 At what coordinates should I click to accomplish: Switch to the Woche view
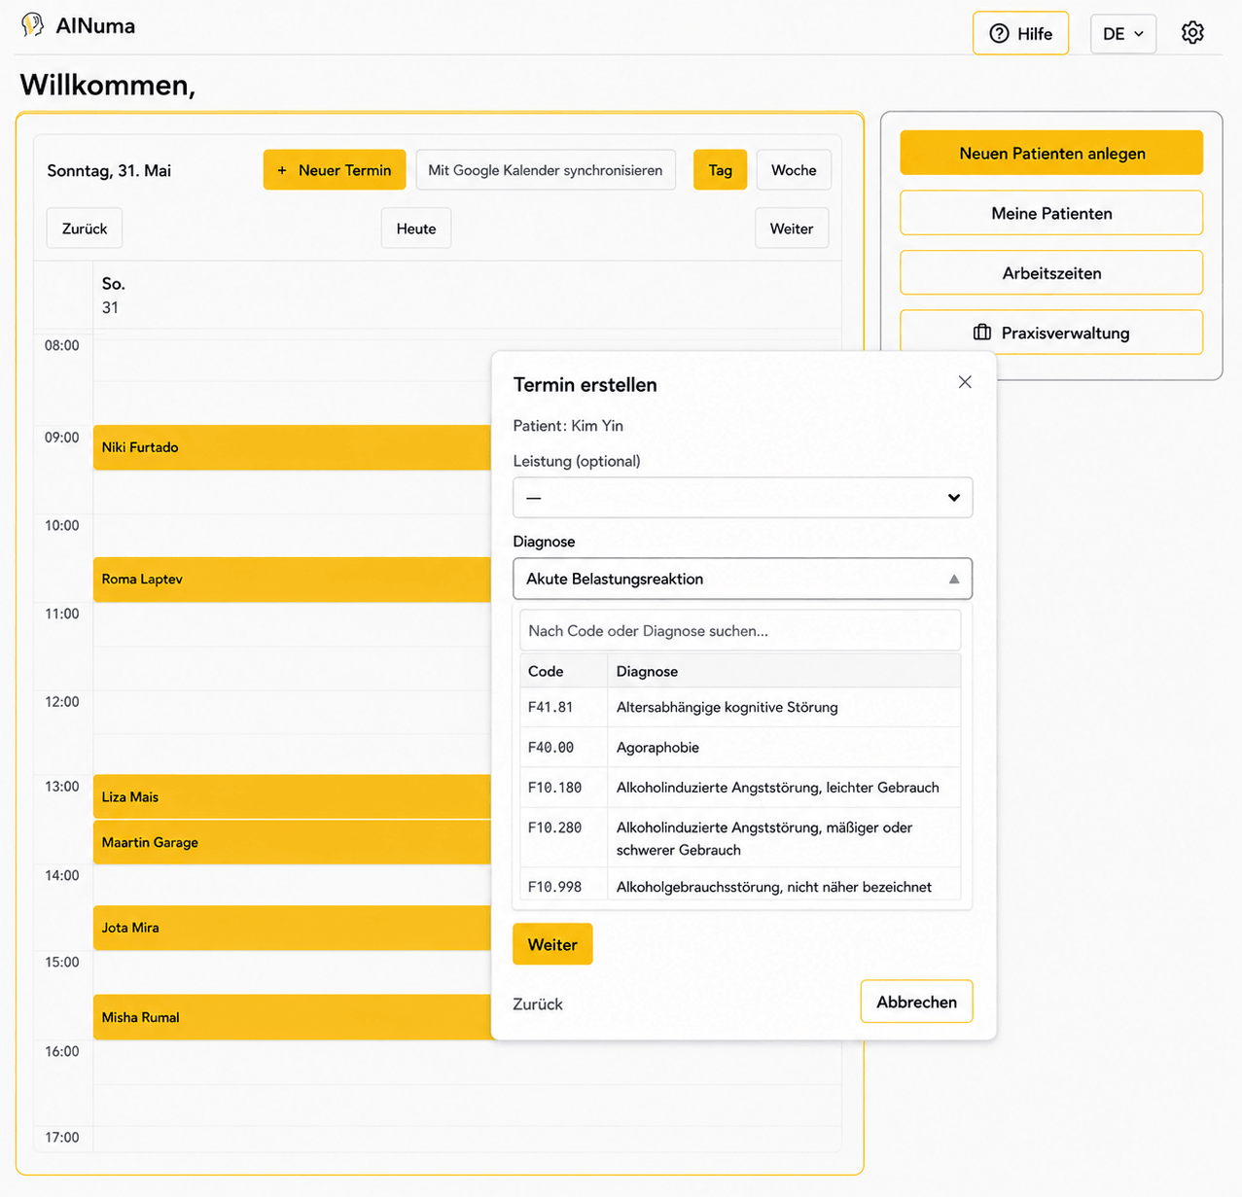click(794, 170)
